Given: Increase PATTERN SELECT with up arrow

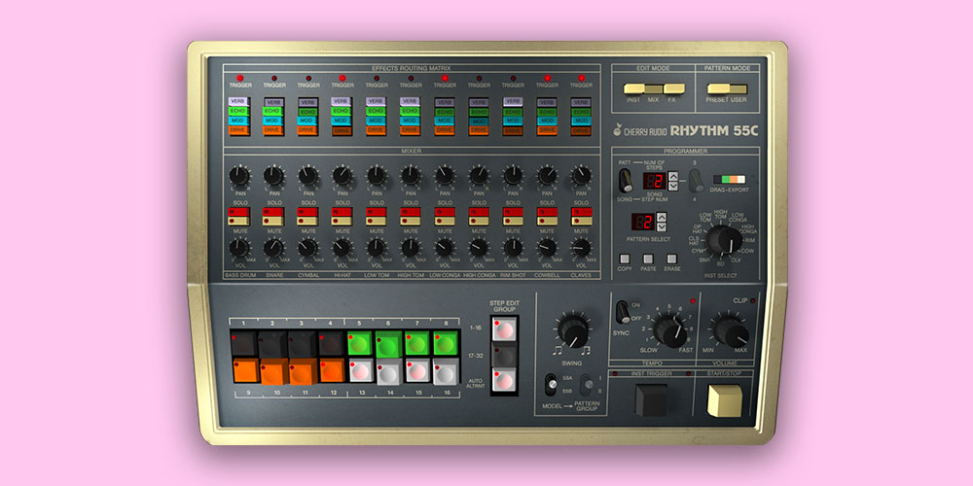Looking at the screenshot, I should tap(662, 217).
